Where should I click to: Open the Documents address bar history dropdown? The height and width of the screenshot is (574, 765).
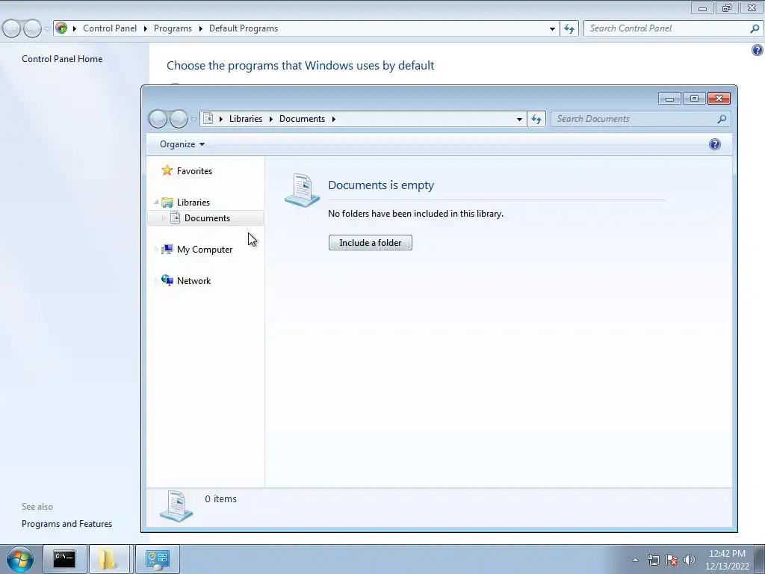pyautogui.click(x=520, y=119)
